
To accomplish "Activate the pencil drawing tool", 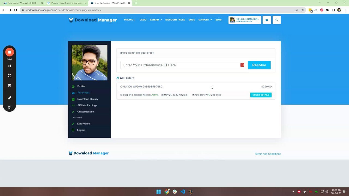I will coord(10,98).
